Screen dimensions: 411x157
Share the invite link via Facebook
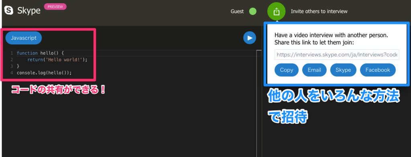[378, 70]
